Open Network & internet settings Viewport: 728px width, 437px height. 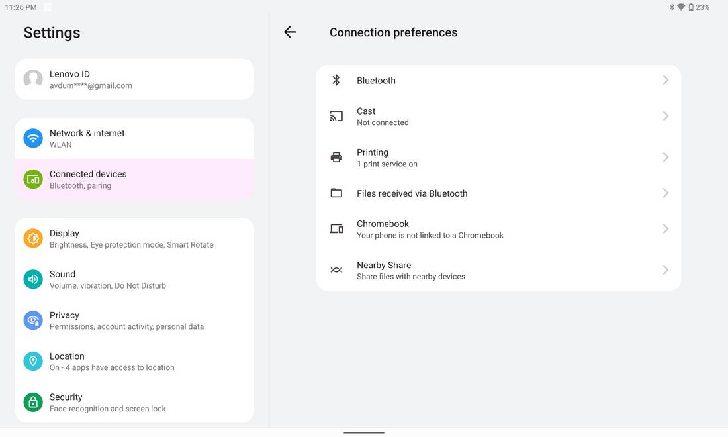click(134, 138)
